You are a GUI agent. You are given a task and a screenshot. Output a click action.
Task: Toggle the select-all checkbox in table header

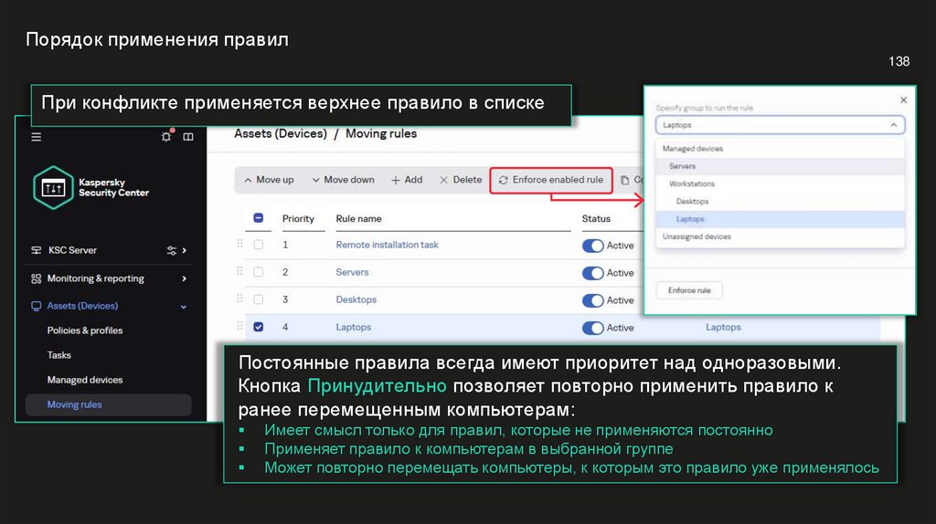259,218
